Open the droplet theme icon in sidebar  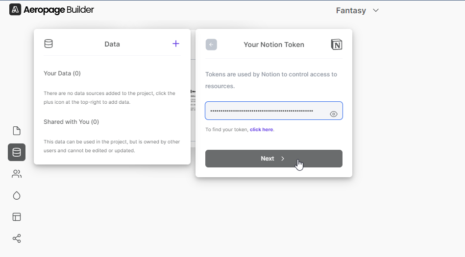[x=17, y=195]
